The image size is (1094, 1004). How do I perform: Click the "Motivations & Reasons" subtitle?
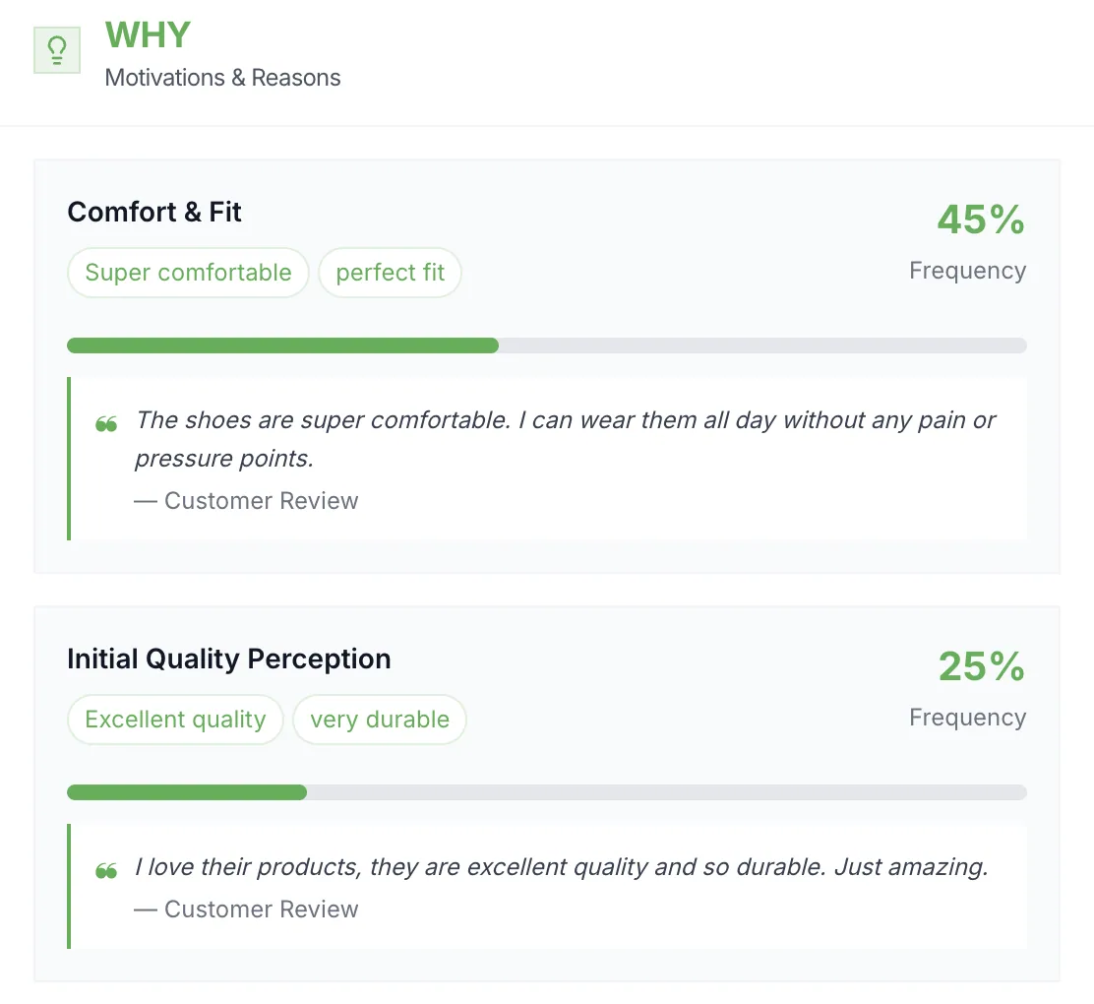point(222,78)
